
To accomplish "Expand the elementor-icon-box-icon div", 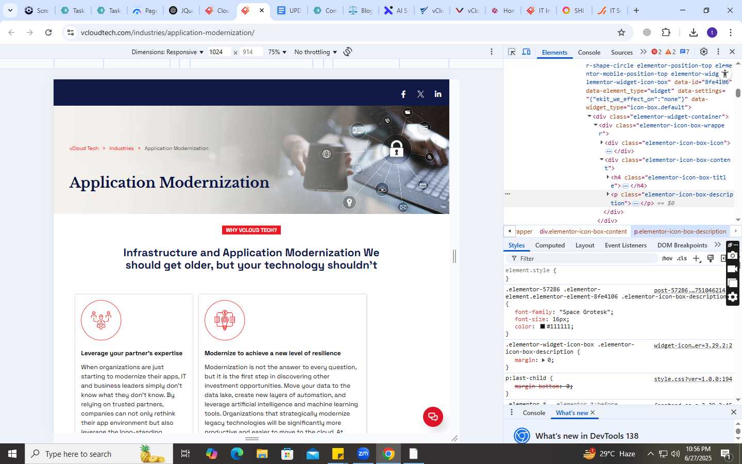I will coord(601,143).
